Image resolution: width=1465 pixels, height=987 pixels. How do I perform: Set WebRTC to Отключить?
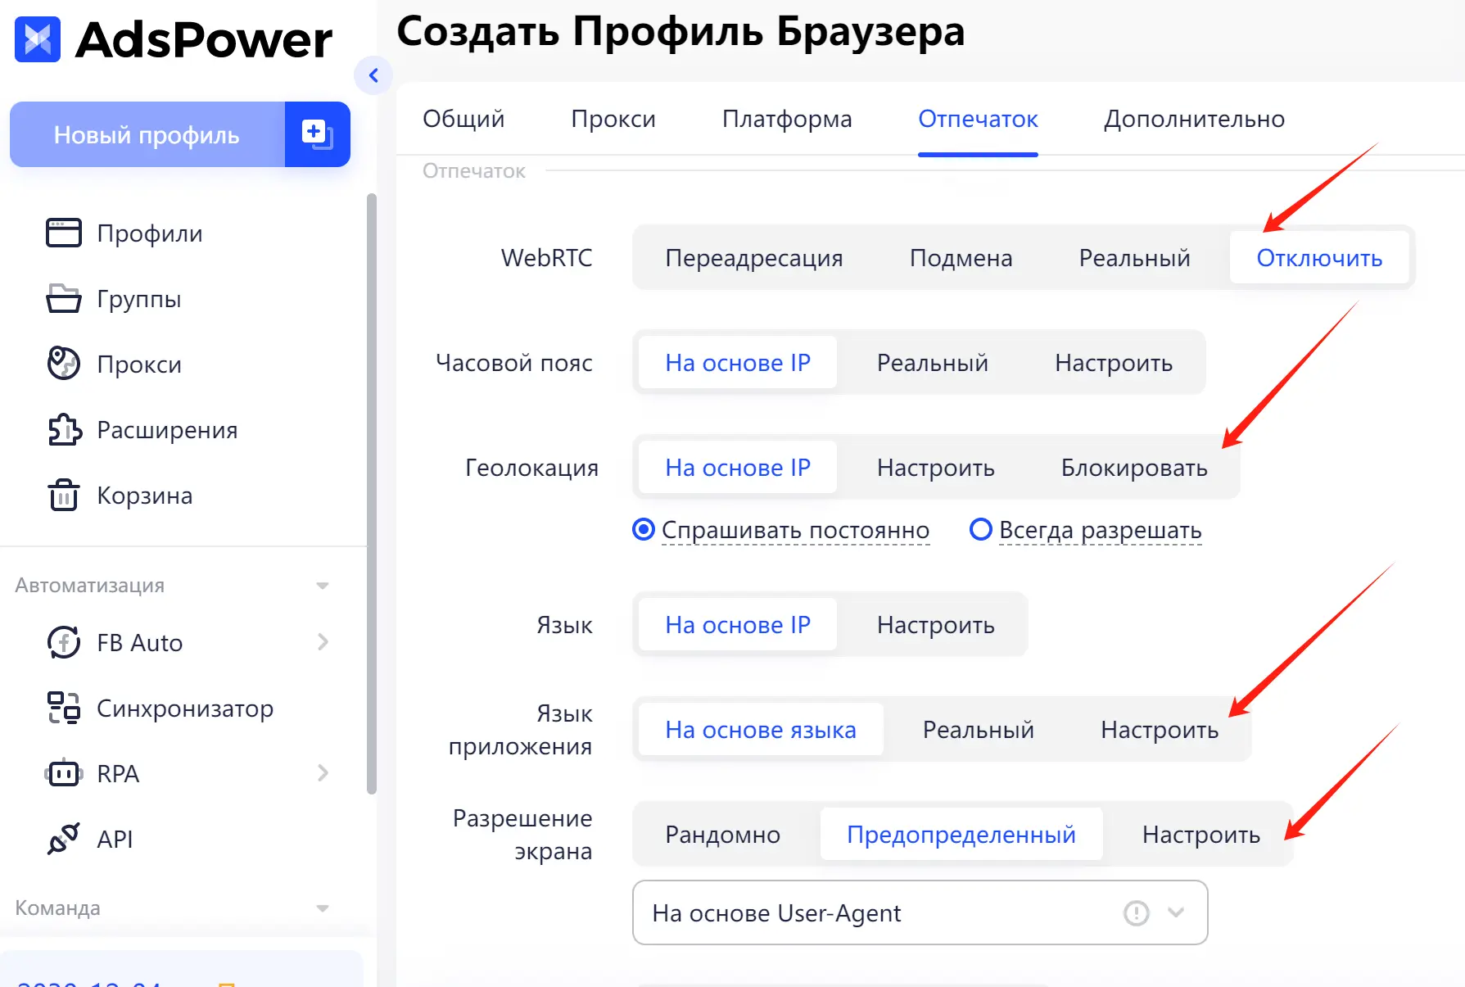pyautogui.click(x=1319, y=258)
